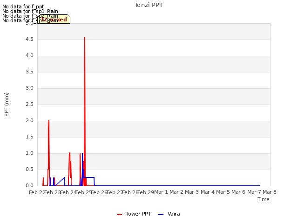Click the tallest red Tower PPT spike peak
298x223 pixels.
tap(85, 38)
